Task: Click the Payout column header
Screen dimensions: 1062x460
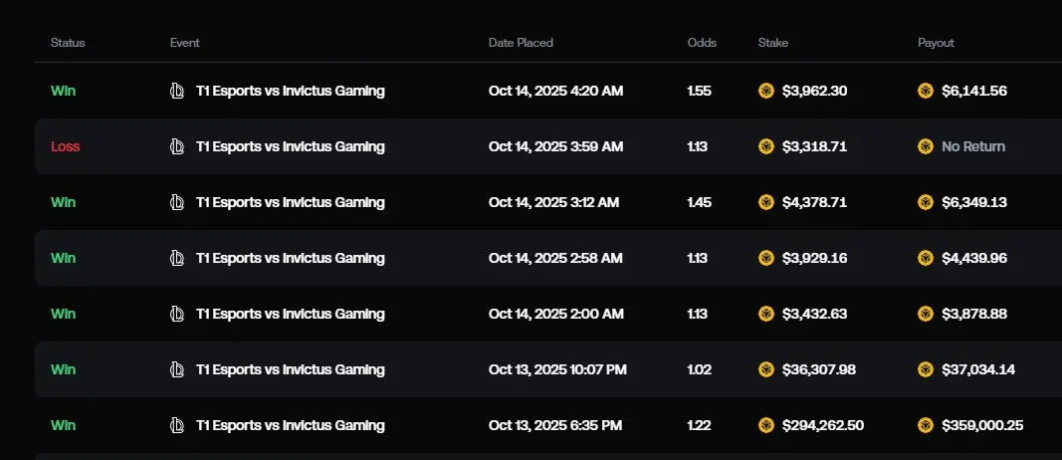Action: click(936, 43)
